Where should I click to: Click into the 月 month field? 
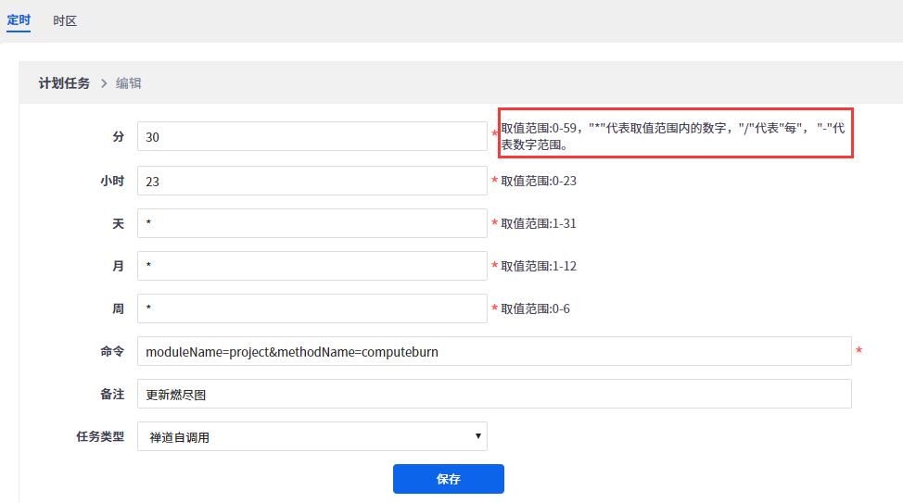(312, 266)
